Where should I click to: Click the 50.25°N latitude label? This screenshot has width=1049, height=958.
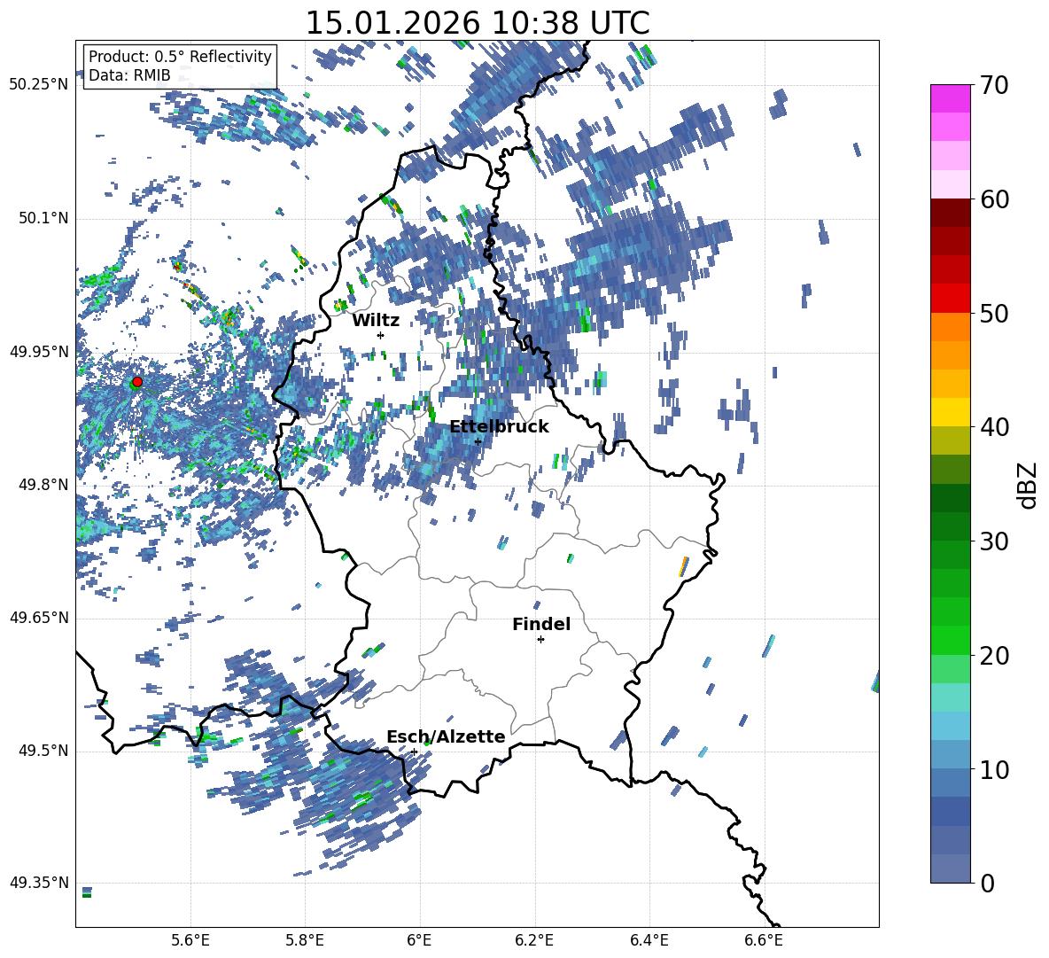[x=39, y=85]
